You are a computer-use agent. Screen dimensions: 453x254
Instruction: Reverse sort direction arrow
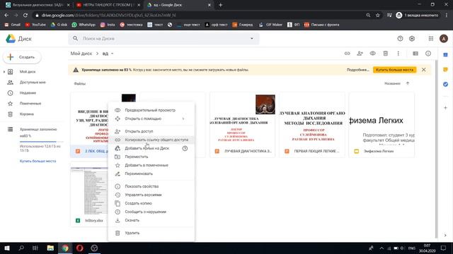coord(408,83)
